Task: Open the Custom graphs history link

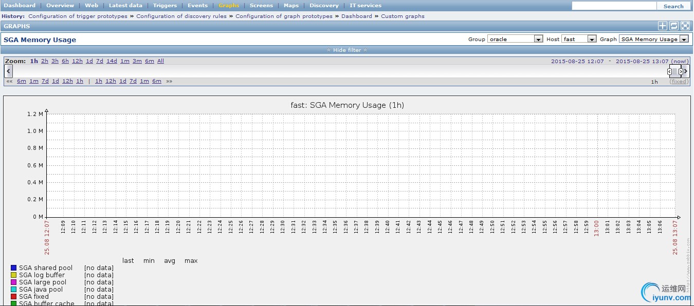Action: [x=403, y=16]
